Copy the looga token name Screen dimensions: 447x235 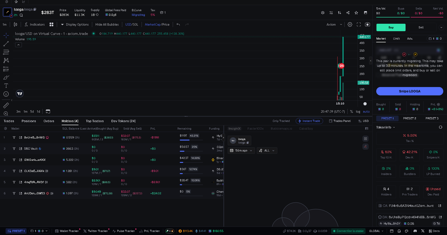[x=35, y=9]
